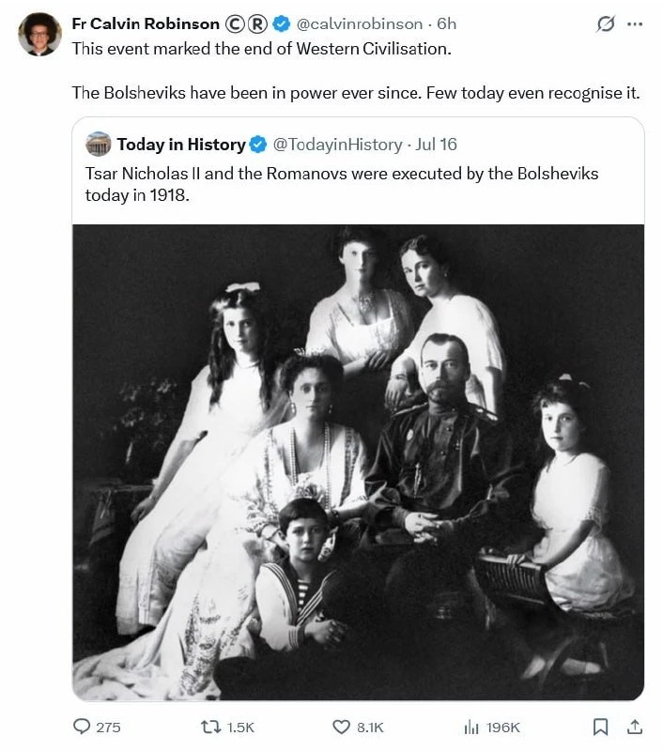This screenshot has height=751, width=663.
Task: Open the Romanov family photo
Action: [x=358, y=462]
